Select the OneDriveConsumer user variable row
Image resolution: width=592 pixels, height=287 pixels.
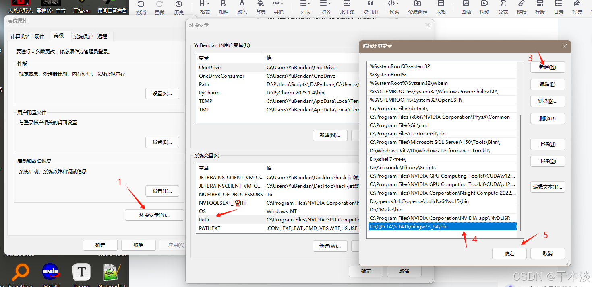point(277,76)
